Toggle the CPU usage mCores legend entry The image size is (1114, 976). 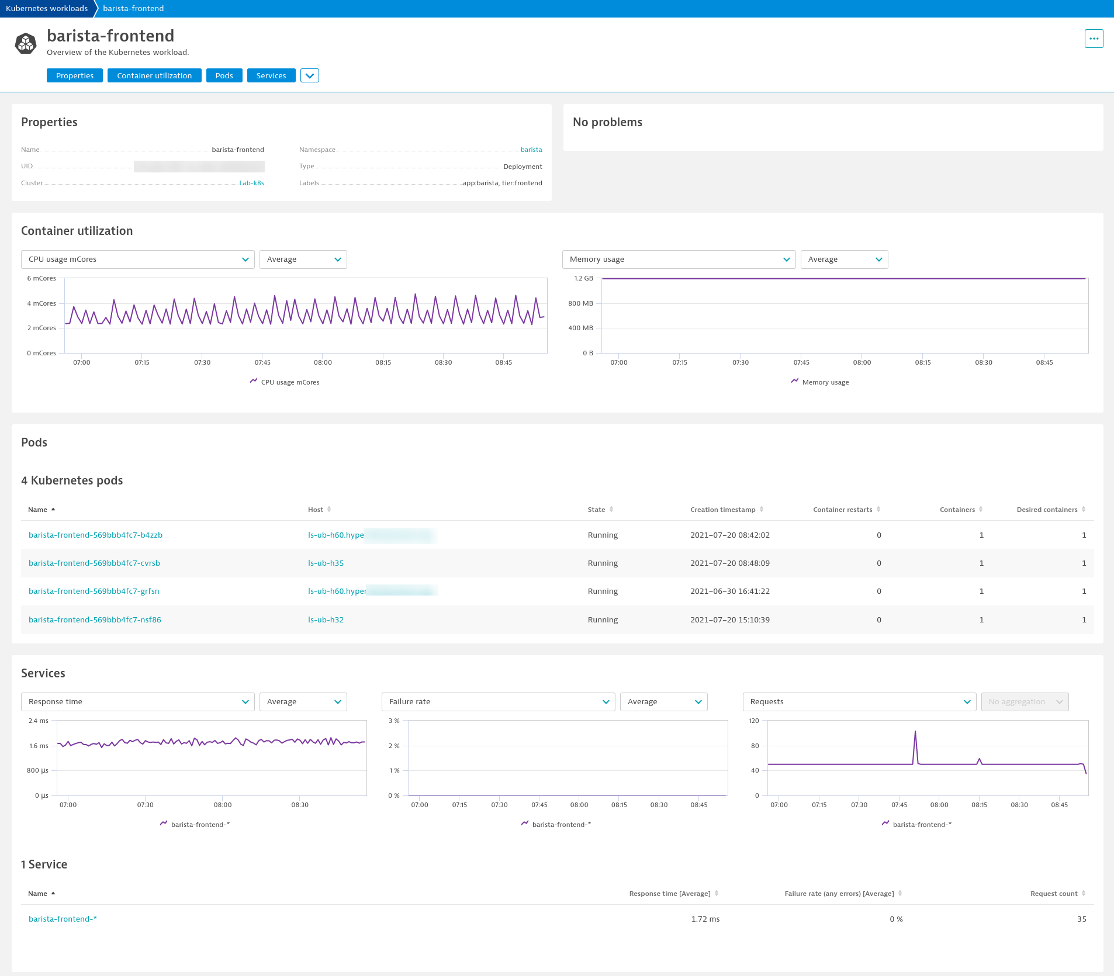285,382
